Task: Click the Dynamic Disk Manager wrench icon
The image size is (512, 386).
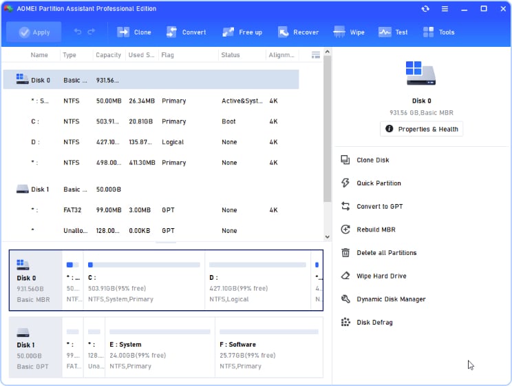Action: click(345, 299)
